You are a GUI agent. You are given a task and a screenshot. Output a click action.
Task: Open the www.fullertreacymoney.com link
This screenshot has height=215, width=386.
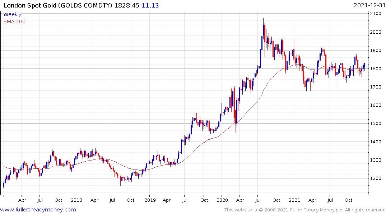pos(38,210)
